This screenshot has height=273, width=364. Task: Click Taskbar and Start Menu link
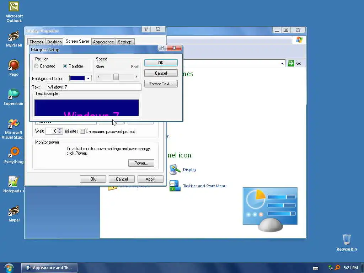click(204, 186)
